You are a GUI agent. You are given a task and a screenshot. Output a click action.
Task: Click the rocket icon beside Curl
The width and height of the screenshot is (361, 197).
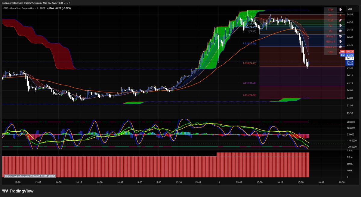[340, 20]
